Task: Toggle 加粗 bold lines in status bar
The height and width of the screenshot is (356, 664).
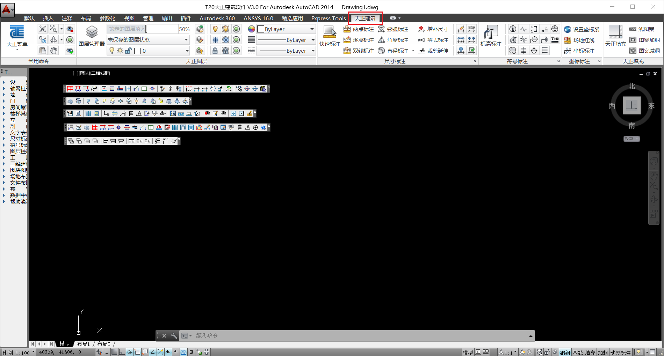Action: click(602, 353)
